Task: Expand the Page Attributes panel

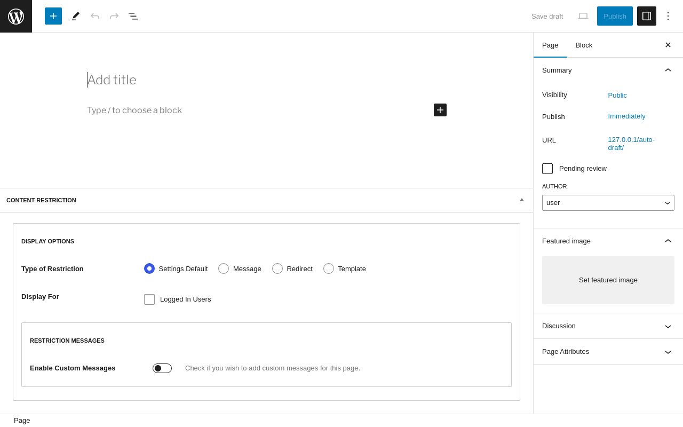Action: pos(608,352)
